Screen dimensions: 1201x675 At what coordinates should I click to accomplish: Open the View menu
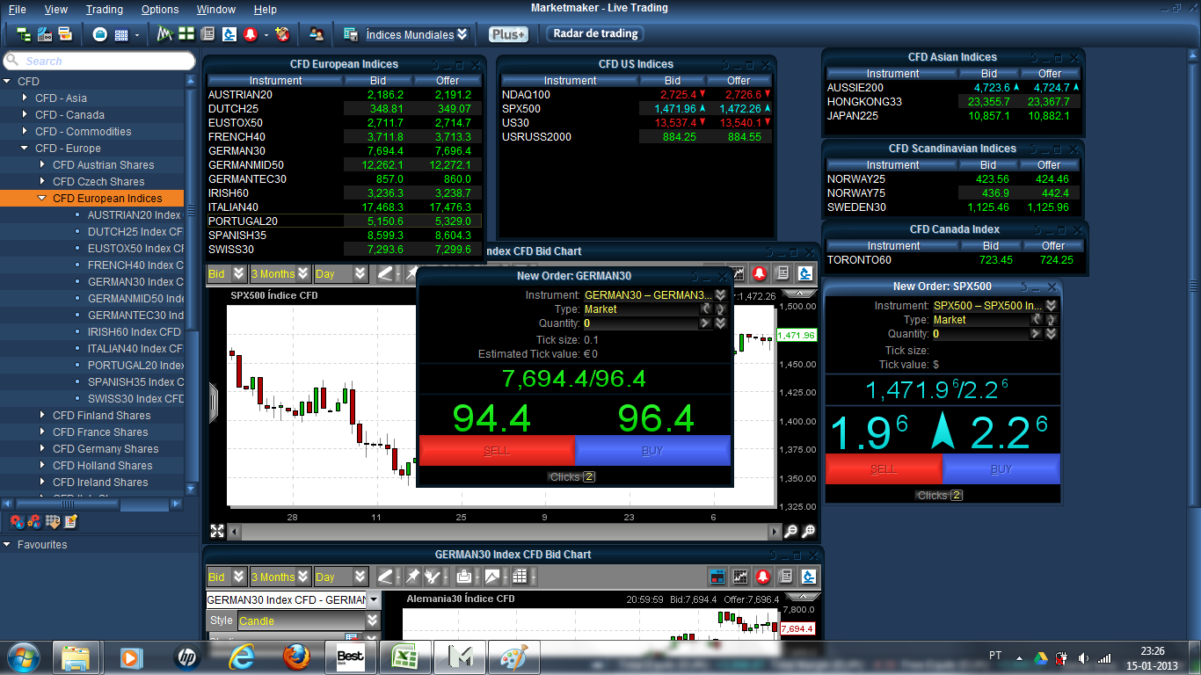(x=55, y=10)
